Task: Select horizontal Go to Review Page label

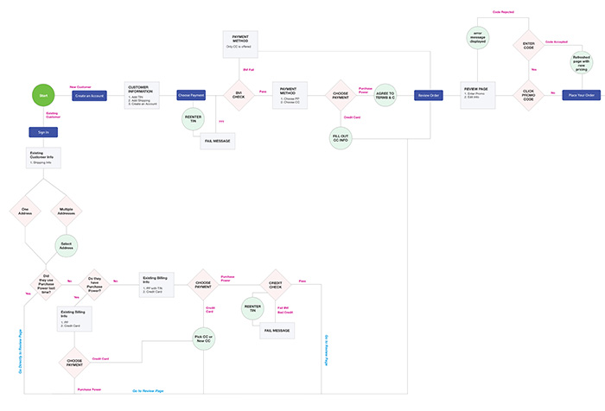Action: coord(148,391)
